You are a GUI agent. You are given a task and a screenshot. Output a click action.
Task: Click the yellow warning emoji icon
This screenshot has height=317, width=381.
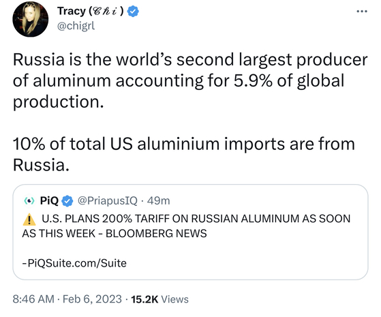click(29, 219)
